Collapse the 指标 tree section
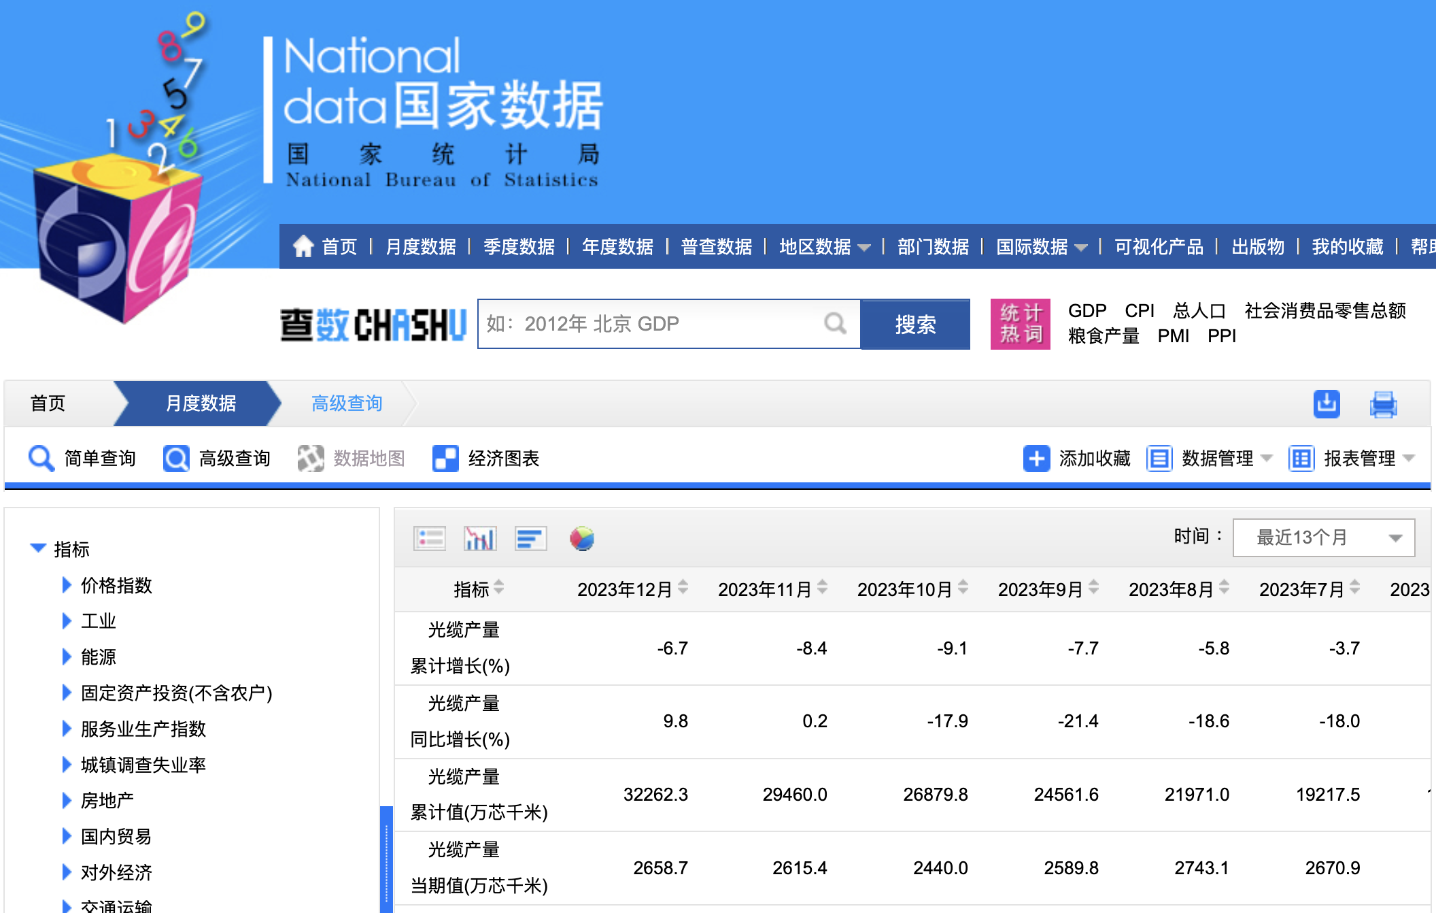 point(38,548)
